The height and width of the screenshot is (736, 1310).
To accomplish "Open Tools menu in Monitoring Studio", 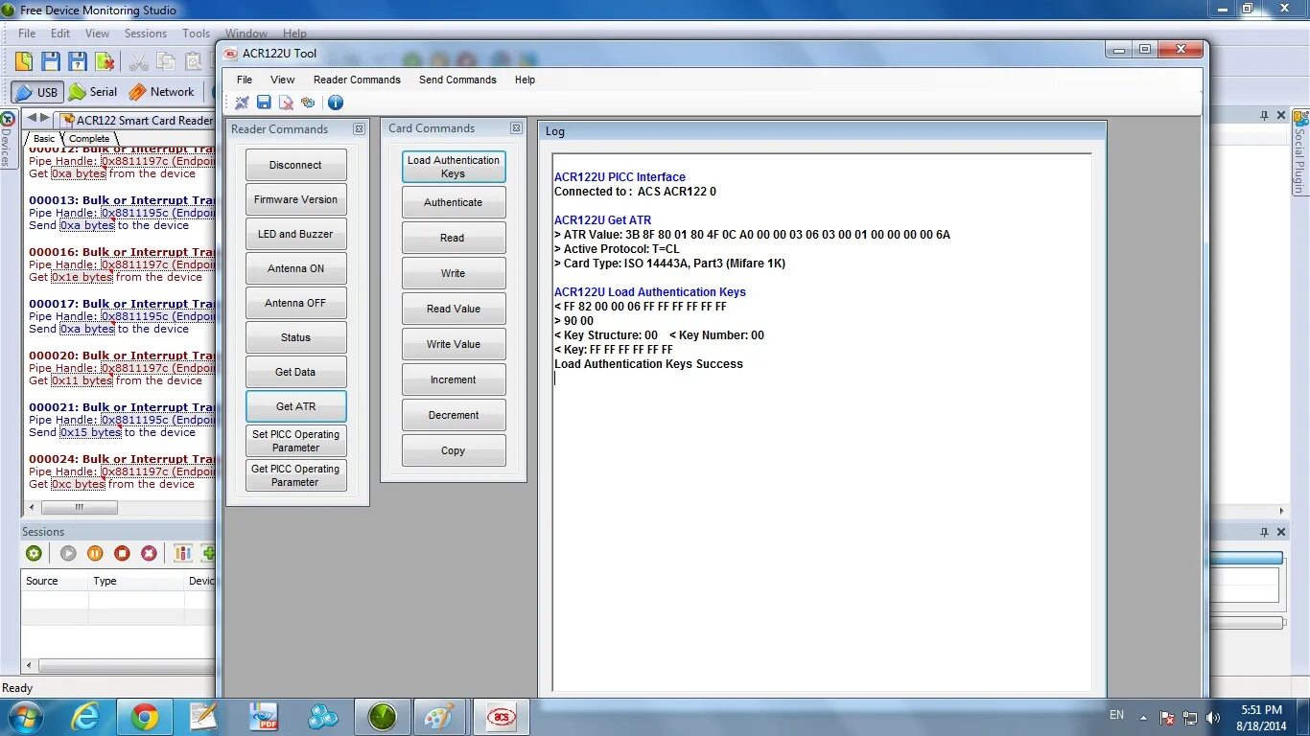I will point(196,34).
